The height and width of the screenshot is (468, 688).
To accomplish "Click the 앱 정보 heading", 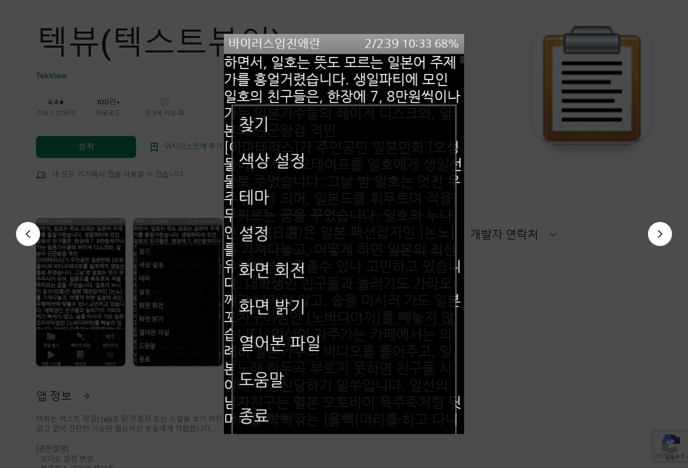I will [x=54, y=396].
